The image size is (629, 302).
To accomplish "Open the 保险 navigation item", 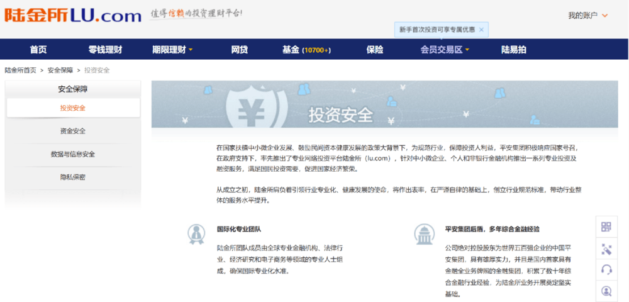I will pyautogui.click(x=375, y=50).
